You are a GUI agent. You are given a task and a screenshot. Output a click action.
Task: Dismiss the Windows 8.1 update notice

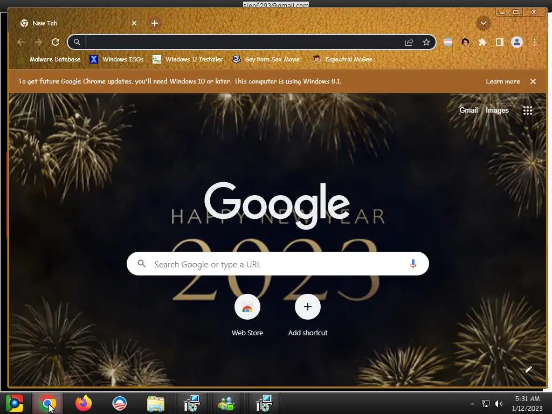click(533, 81)
